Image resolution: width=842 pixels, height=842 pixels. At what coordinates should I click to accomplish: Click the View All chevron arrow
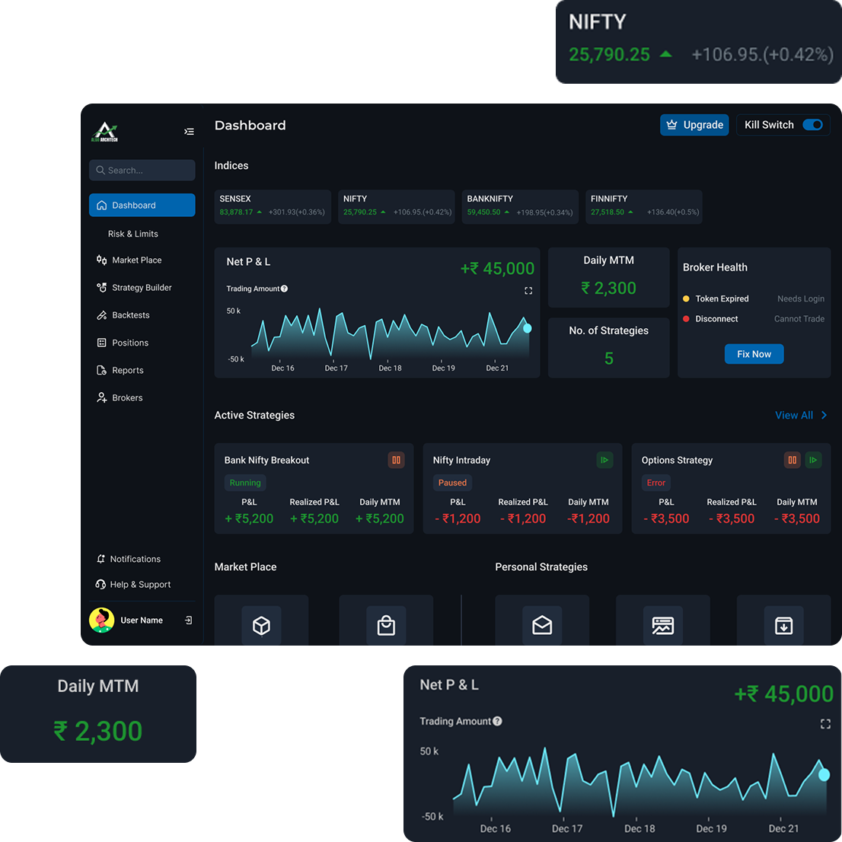tap(824, 415)
